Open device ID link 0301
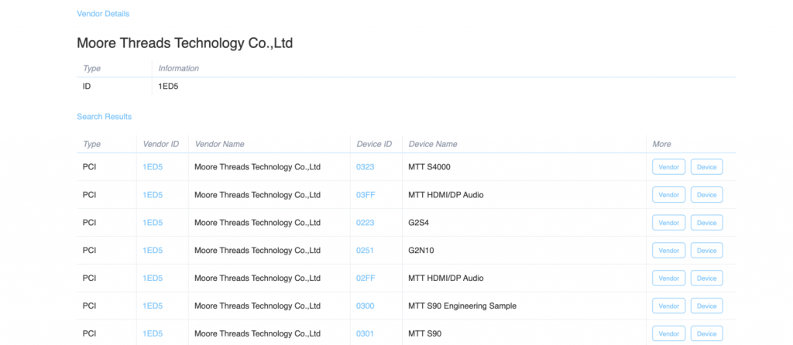793x345 pixels. [366, 333]
